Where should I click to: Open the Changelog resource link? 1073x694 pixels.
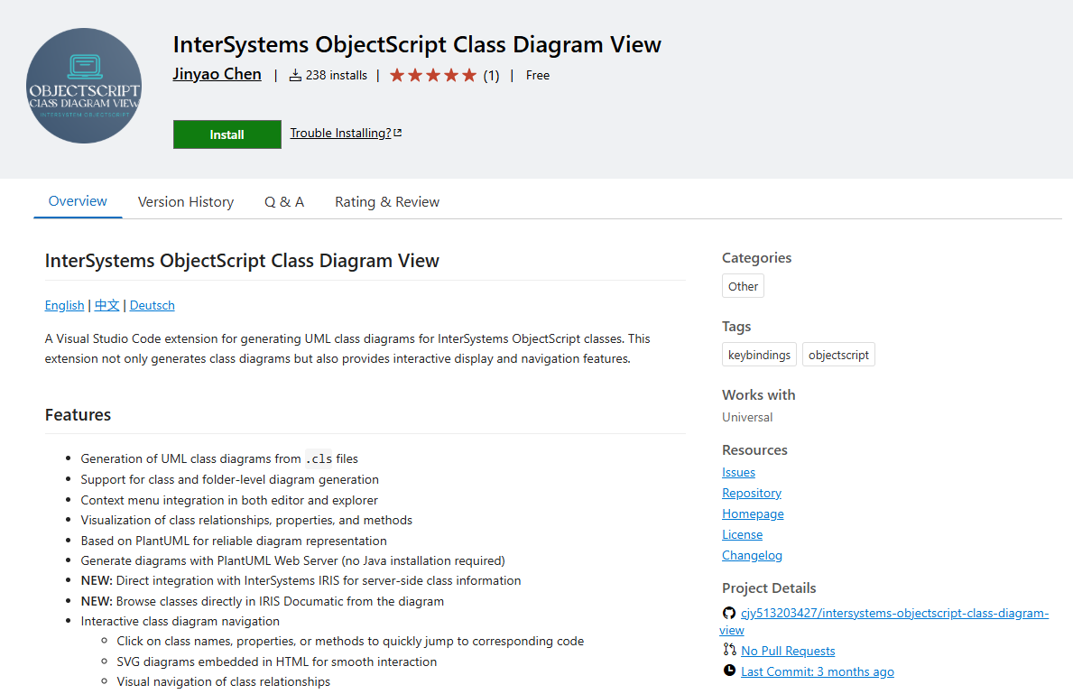click(752, 556)
